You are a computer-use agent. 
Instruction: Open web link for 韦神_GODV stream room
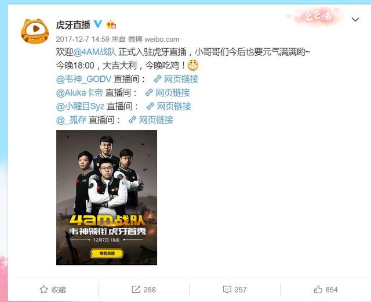tap(176, 79)
